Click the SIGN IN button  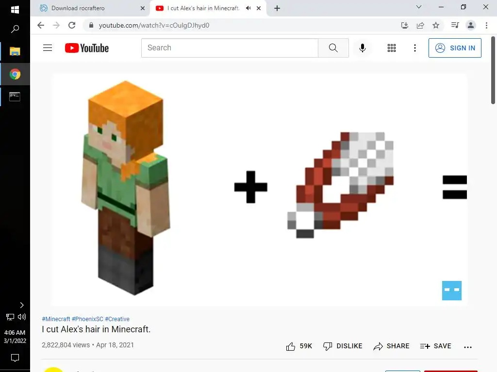[455, 48]
